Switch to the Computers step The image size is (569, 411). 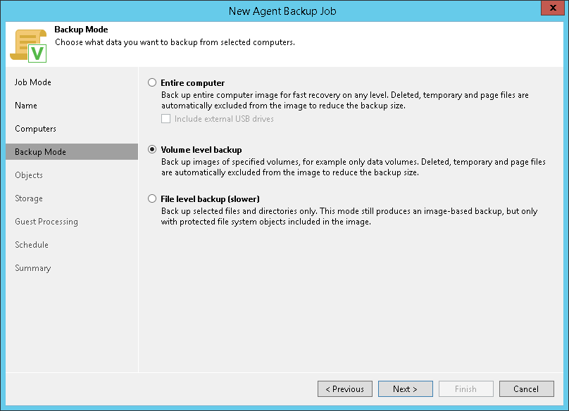point(35,129)
